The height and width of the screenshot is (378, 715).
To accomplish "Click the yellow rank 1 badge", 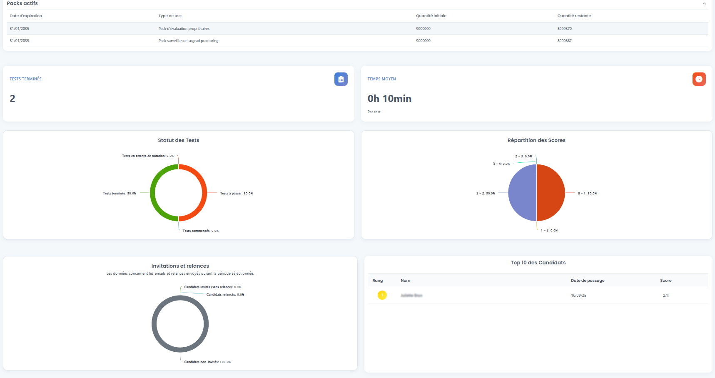I will pyautogui.click(x=382, y=295).
